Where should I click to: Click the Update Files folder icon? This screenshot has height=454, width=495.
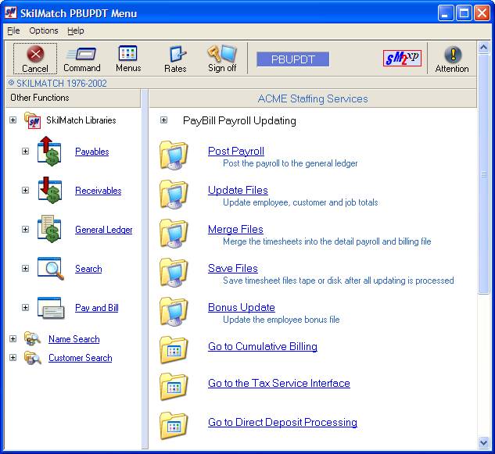(x=174, y=195)
